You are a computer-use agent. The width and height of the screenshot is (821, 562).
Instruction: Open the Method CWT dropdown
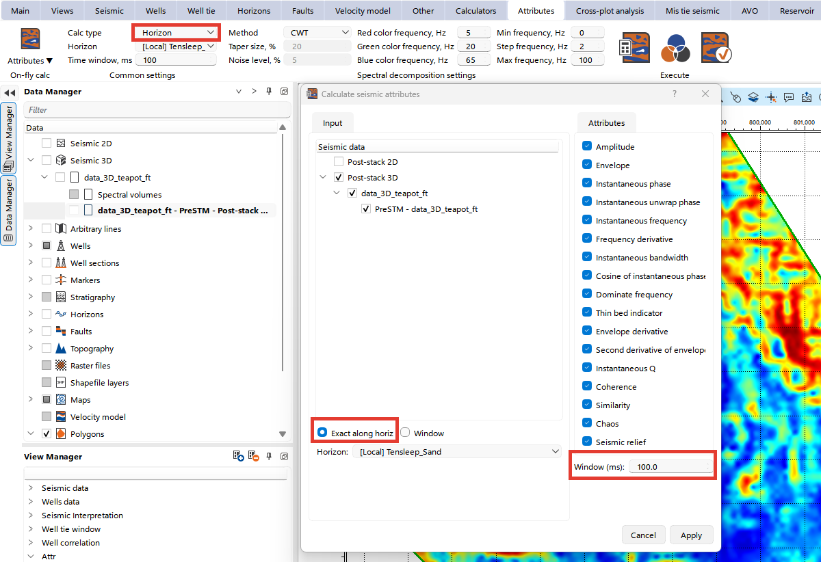tap(317, 33)
